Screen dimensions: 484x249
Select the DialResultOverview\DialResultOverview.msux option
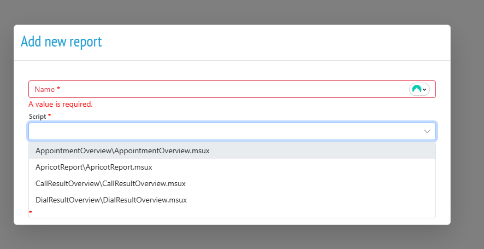click(111, 200)
